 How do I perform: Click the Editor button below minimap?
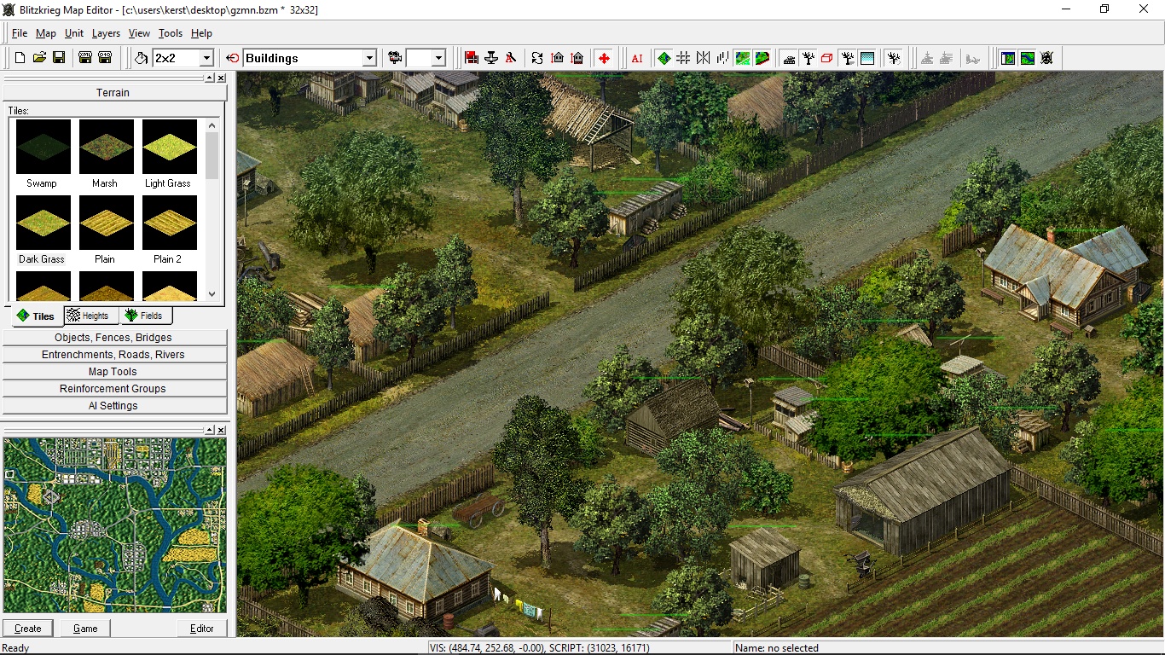202,629
